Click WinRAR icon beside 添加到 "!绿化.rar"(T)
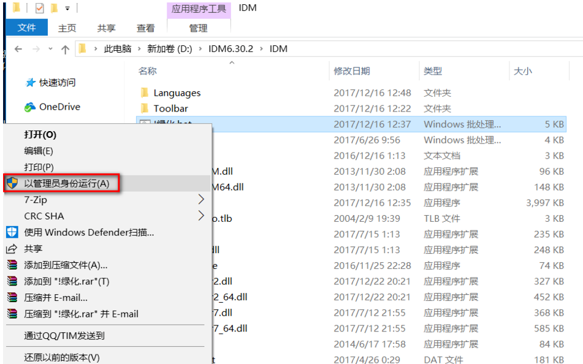Viewport: 583px width, 364px height. click(x=12, y=281)
